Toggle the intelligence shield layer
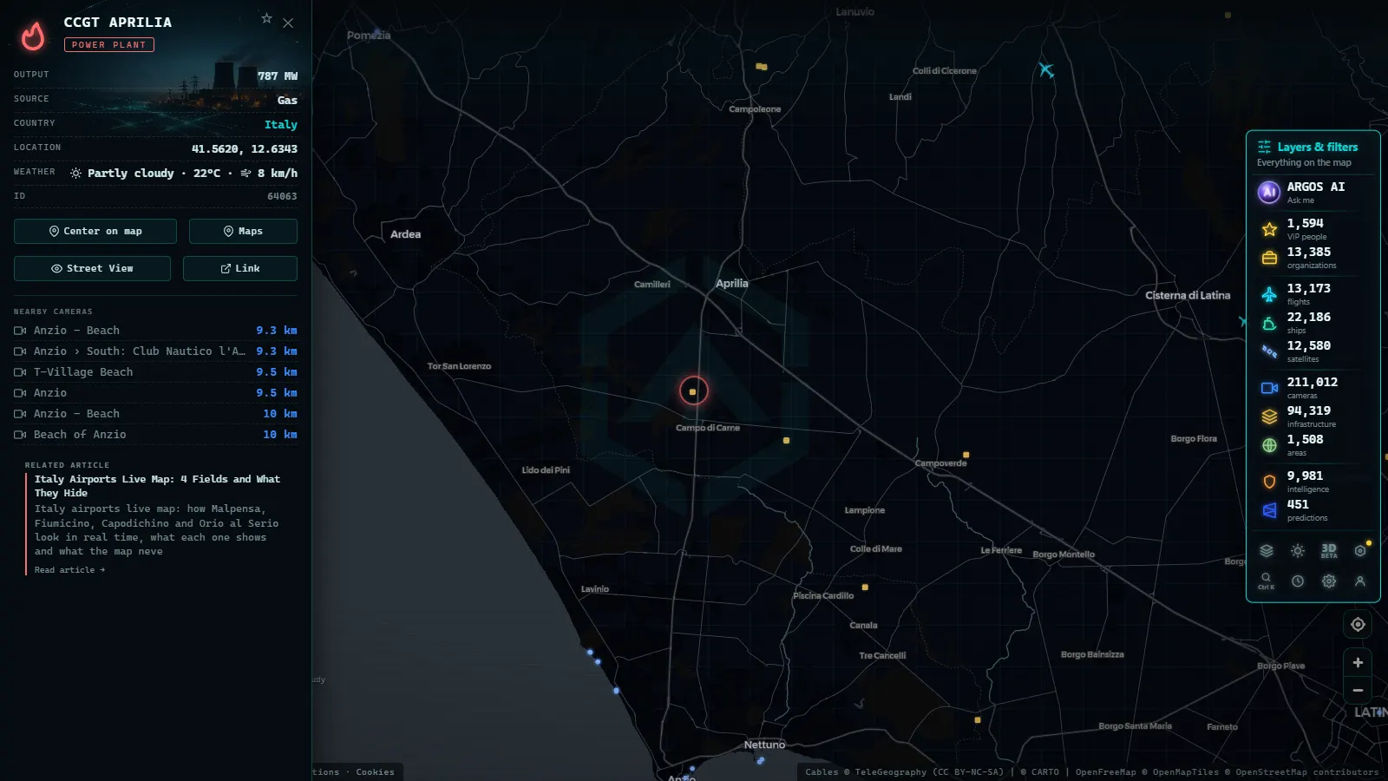 [1269, 482]
